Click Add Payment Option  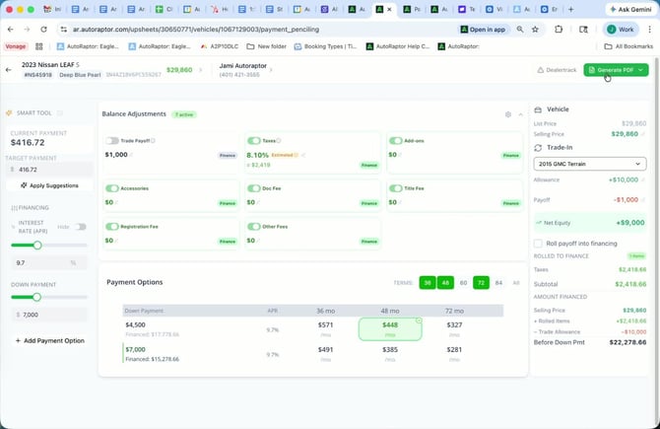point(49,340)
